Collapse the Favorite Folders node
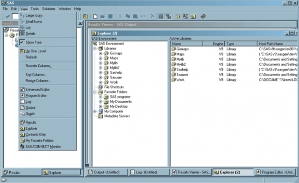 click(95, 92)
